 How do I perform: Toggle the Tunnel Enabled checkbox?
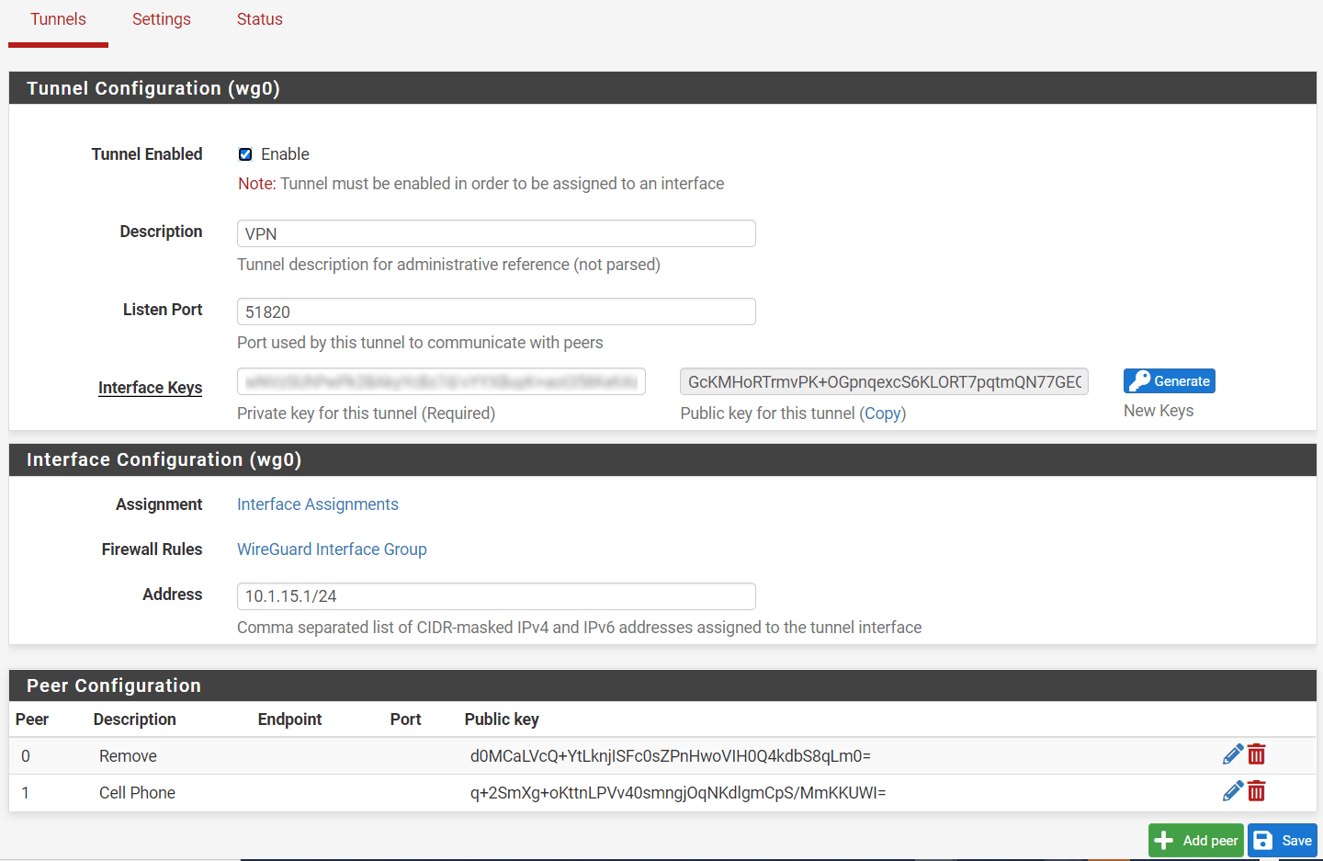245,154
